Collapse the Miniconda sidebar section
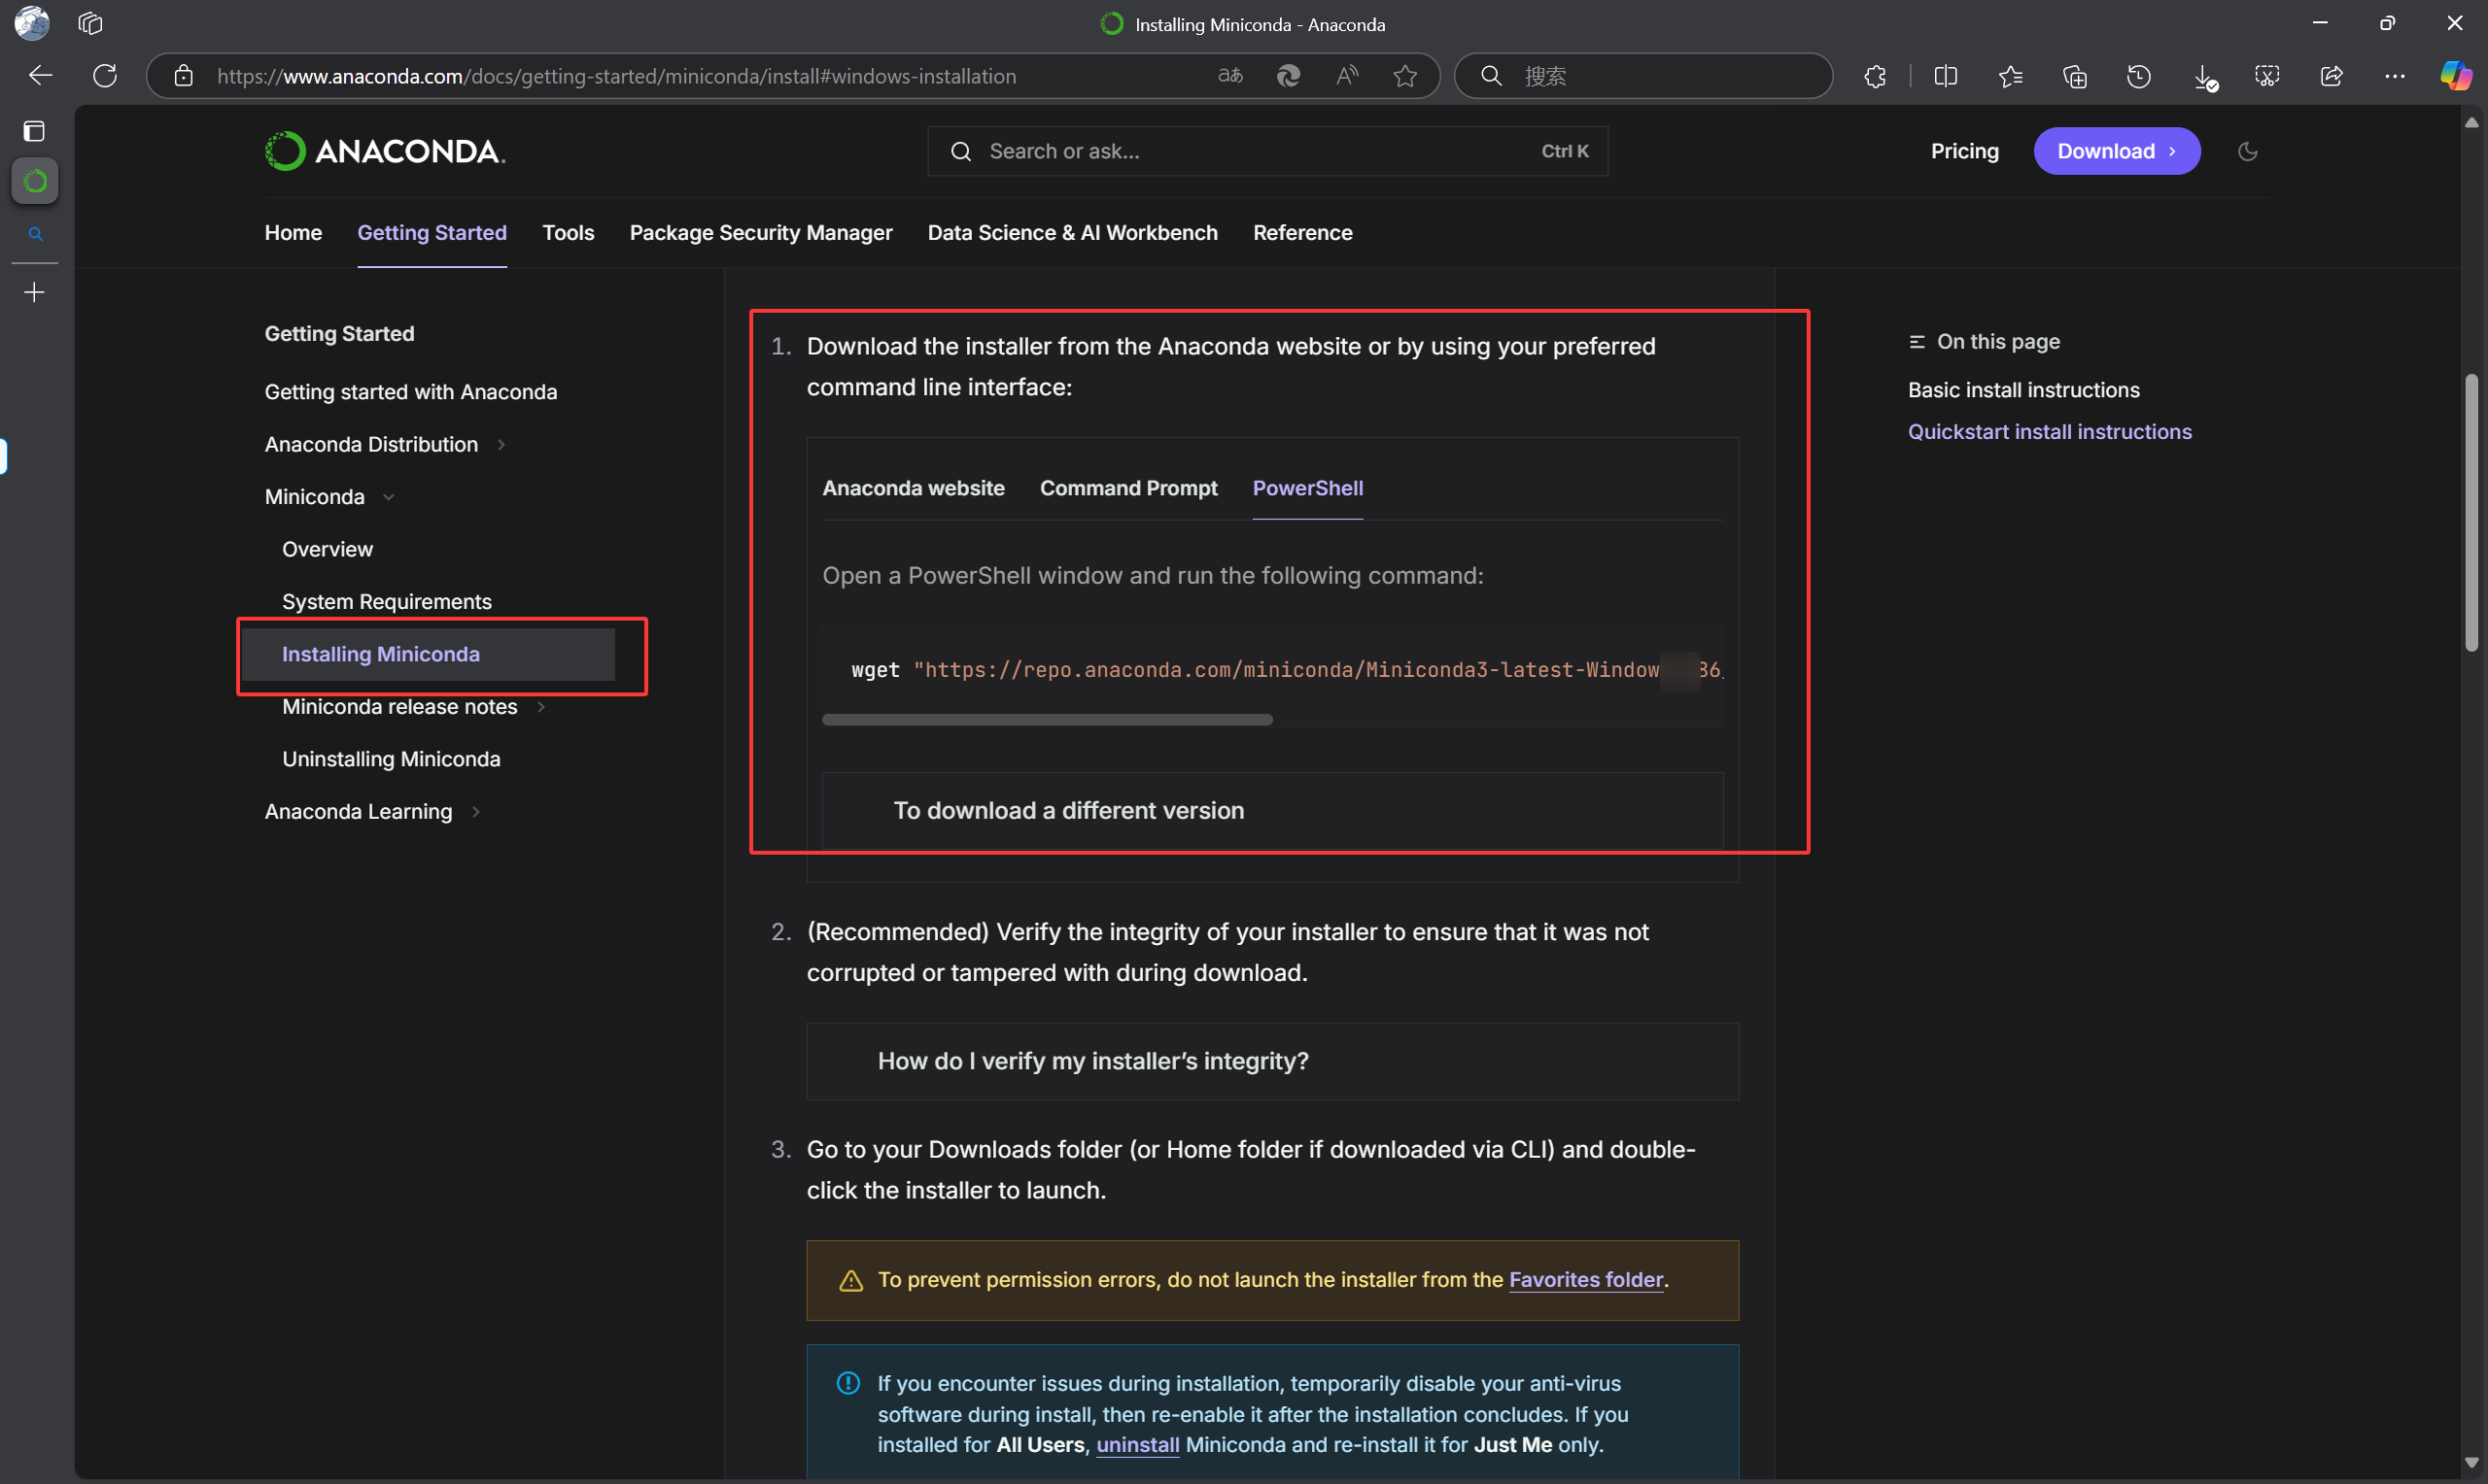Viewport: 2488px width, 1484px height. point(388,497)
